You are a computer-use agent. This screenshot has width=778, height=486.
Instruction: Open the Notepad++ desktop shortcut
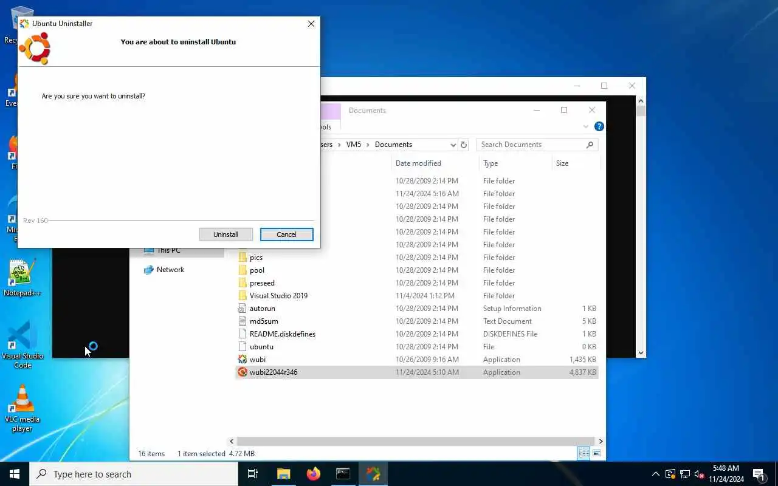[x=22, y=278]
